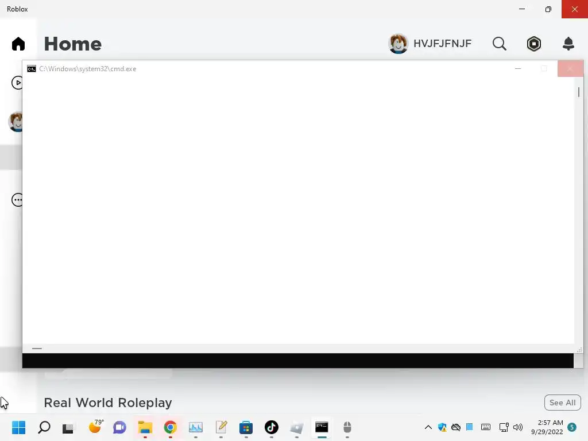
Task: Click the cmd.exe vertical scrollbar thumb
Action: click(579, 92)
